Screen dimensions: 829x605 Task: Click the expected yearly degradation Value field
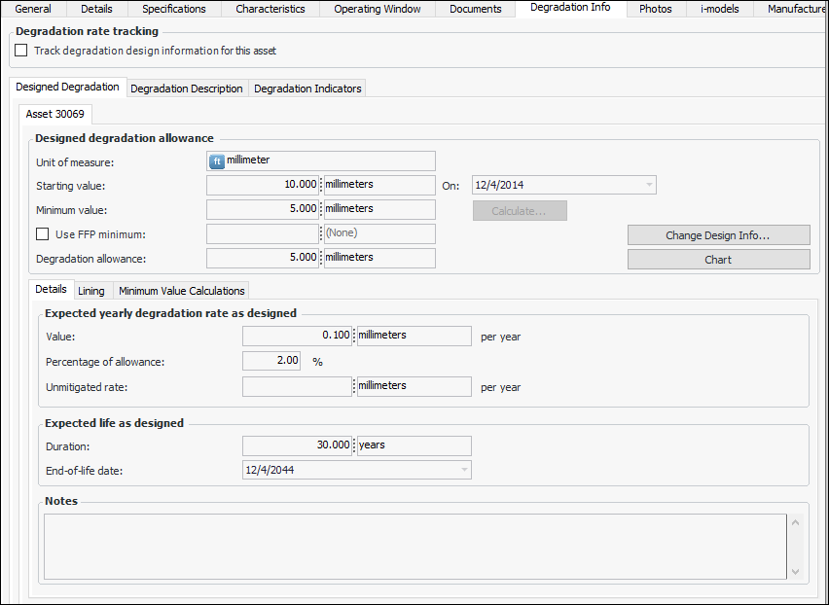[297, 336]
